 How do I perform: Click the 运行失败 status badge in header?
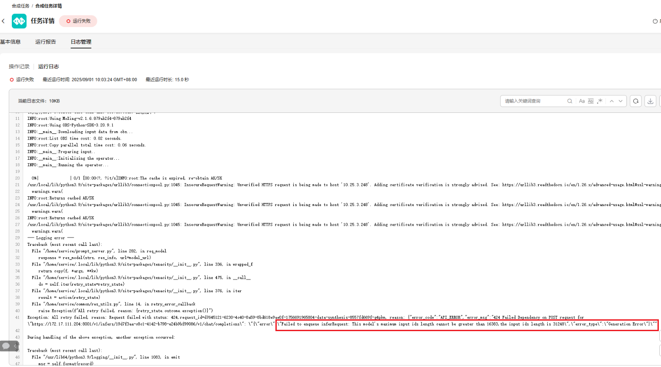click(x=78, y=21)
